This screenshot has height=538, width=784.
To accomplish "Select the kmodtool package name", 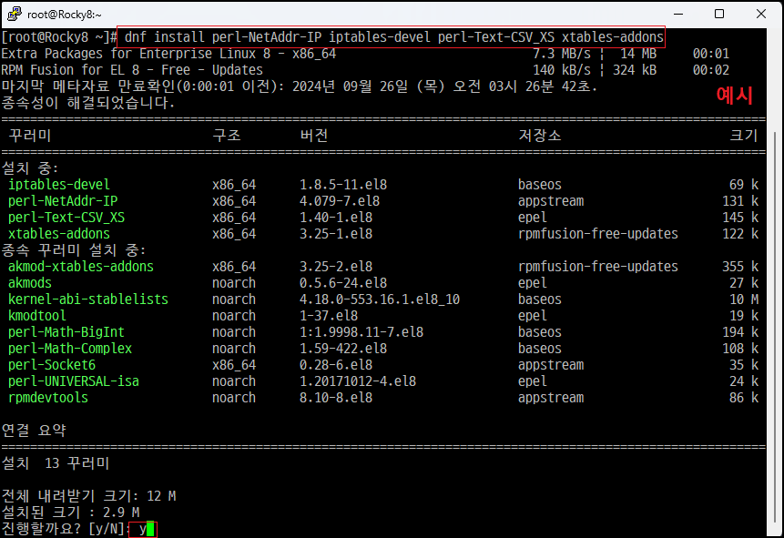I will [x=37, y=316].
